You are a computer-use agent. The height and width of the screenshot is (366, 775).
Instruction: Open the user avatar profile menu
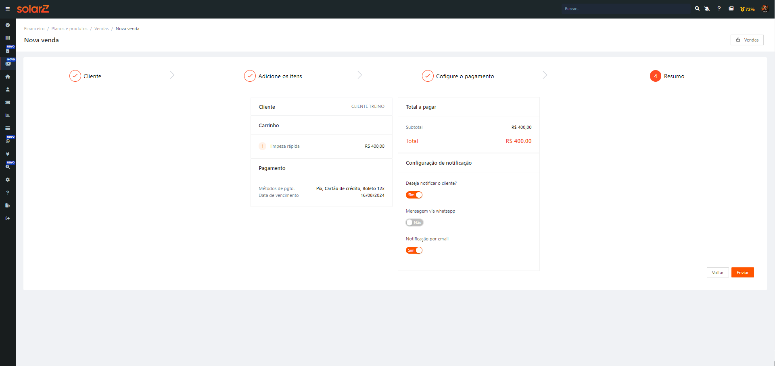765,9
